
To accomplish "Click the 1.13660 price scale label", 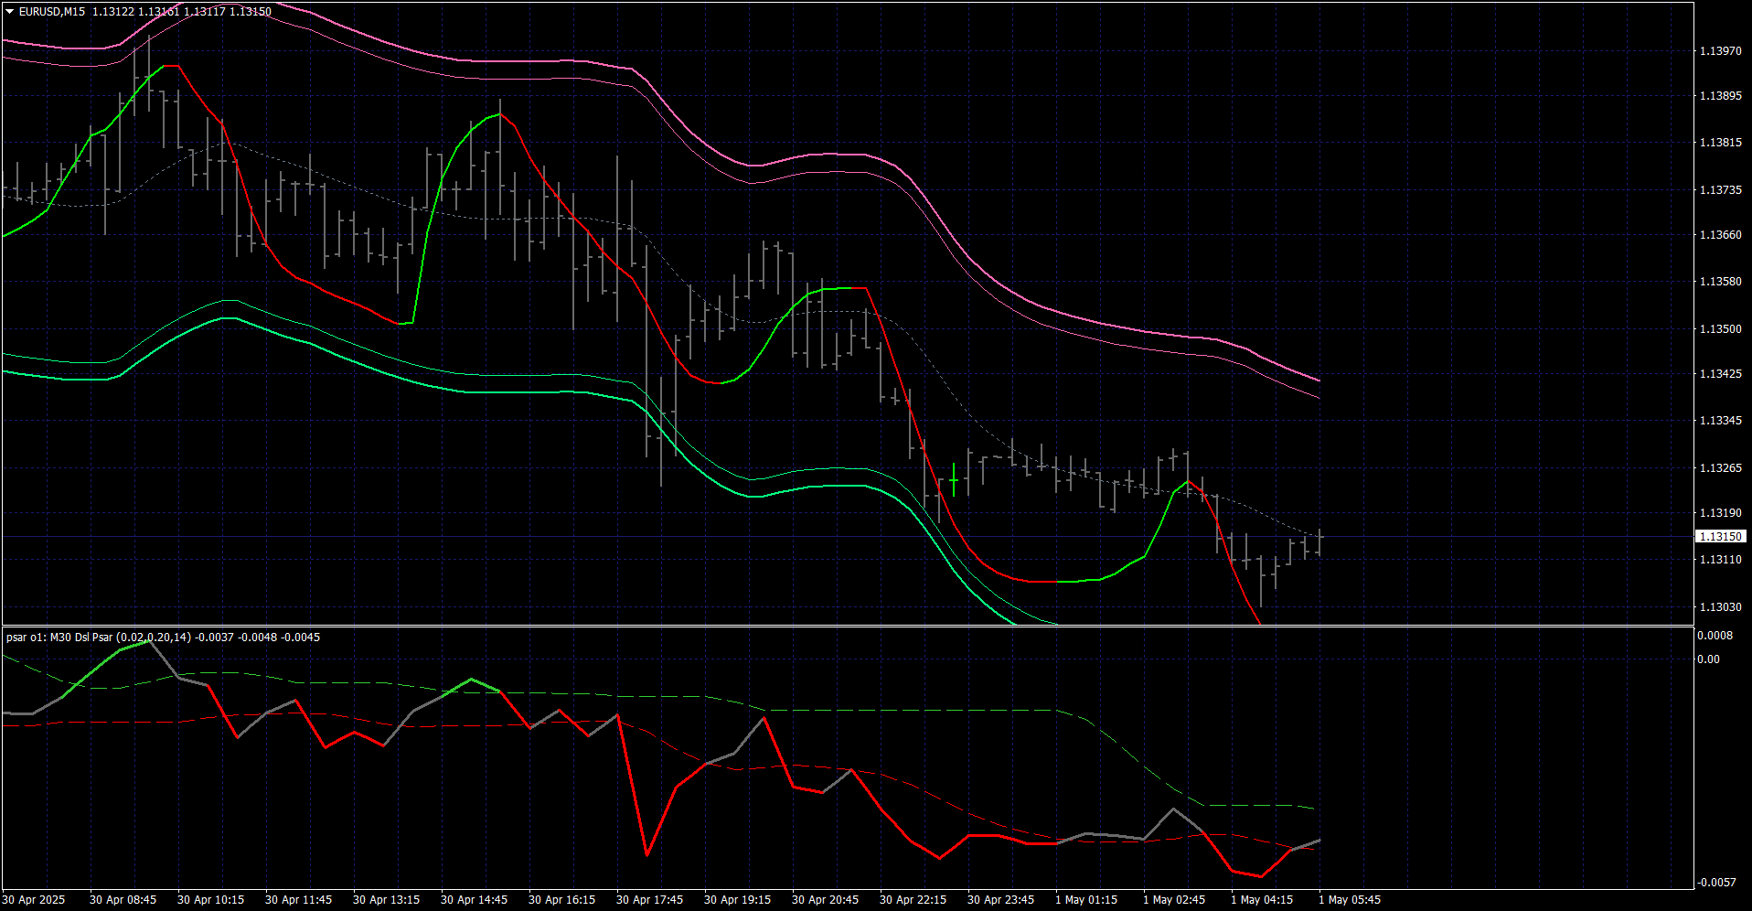I will pos(1720,235).
